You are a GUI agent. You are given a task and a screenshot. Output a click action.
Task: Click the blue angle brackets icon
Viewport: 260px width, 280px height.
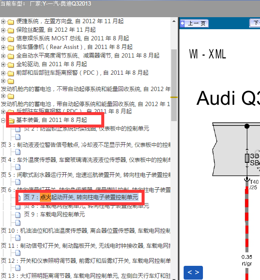(193, 272)
